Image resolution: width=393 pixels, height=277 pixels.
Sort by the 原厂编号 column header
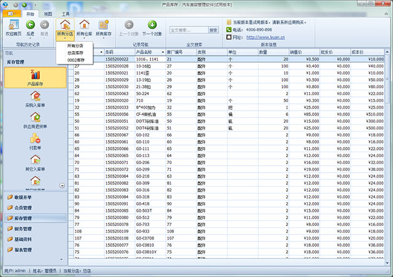181,52
